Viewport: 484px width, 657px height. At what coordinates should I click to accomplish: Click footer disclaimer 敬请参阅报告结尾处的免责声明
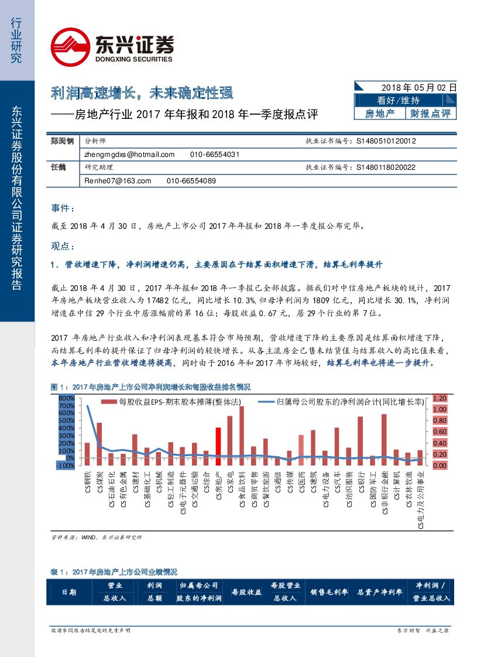point(91,630)
